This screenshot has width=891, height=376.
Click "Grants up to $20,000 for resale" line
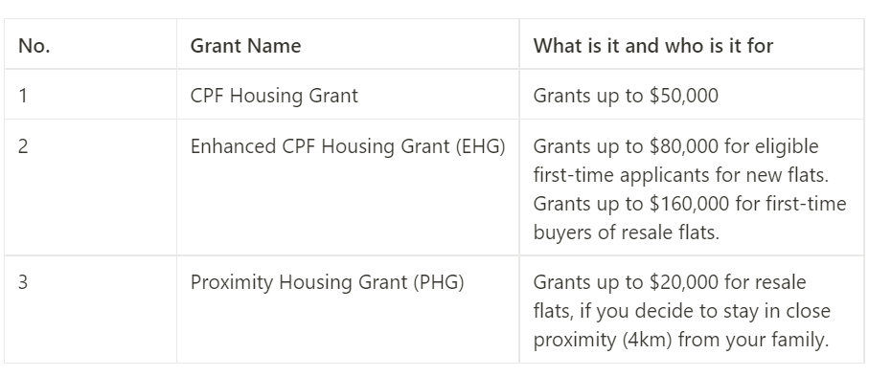click(670, 282)
